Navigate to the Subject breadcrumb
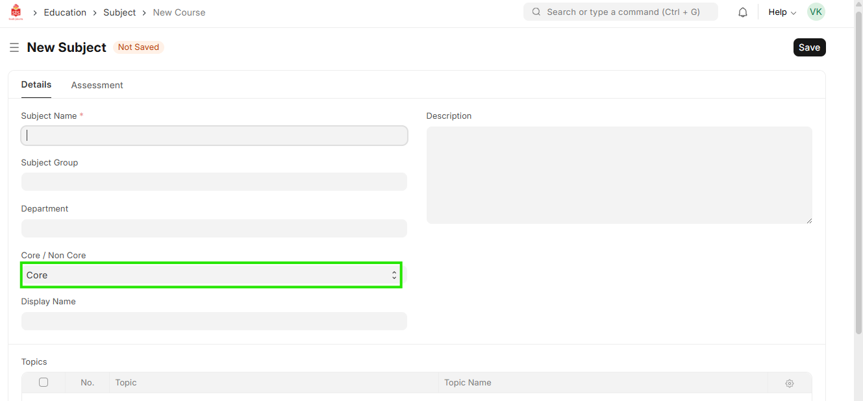 click(119, 12)
